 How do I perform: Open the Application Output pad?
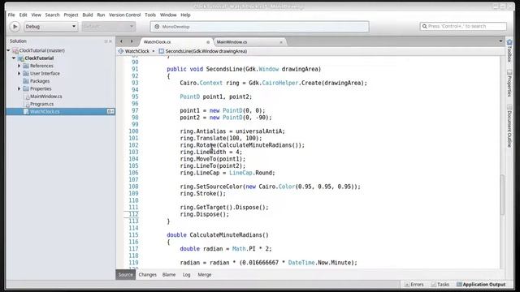(481, 285)
